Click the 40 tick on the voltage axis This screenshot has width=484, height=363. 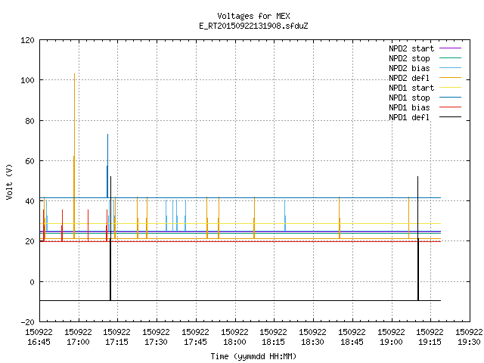point(29,201)
